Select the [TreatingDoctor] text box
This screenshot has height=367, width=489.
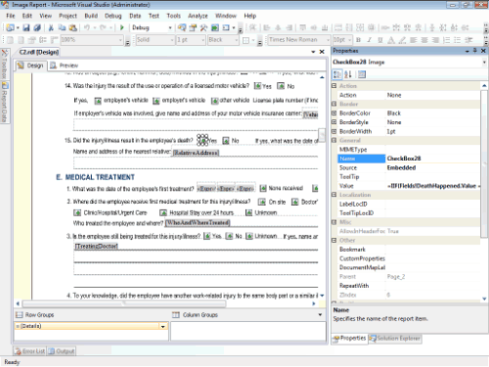click(97, 246)
